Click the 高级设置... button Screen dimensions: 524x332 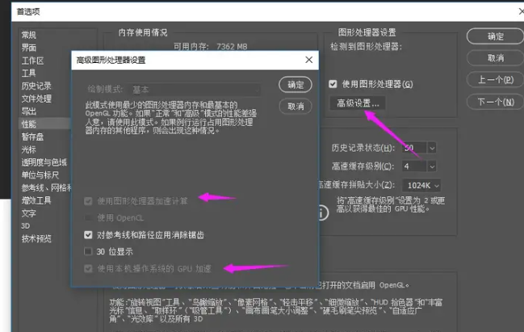click(x=358, y=103)
